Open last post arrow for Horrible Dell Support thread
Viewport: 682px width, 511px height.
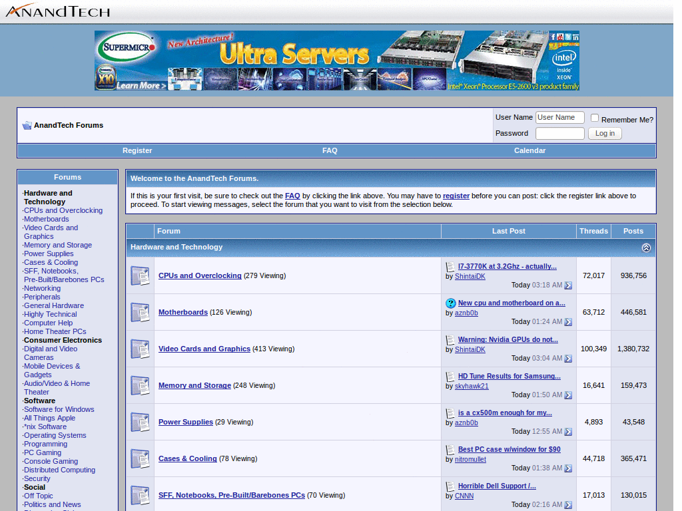pos(567,504)
